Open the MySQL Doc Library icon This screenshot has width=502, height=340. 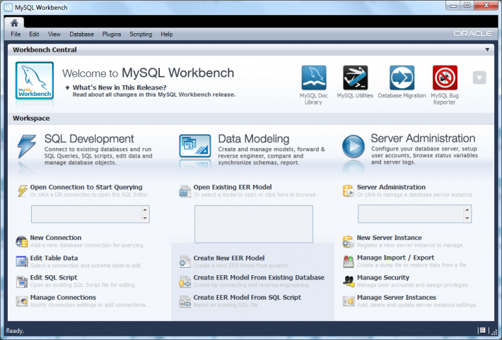[x=314, y=78]
